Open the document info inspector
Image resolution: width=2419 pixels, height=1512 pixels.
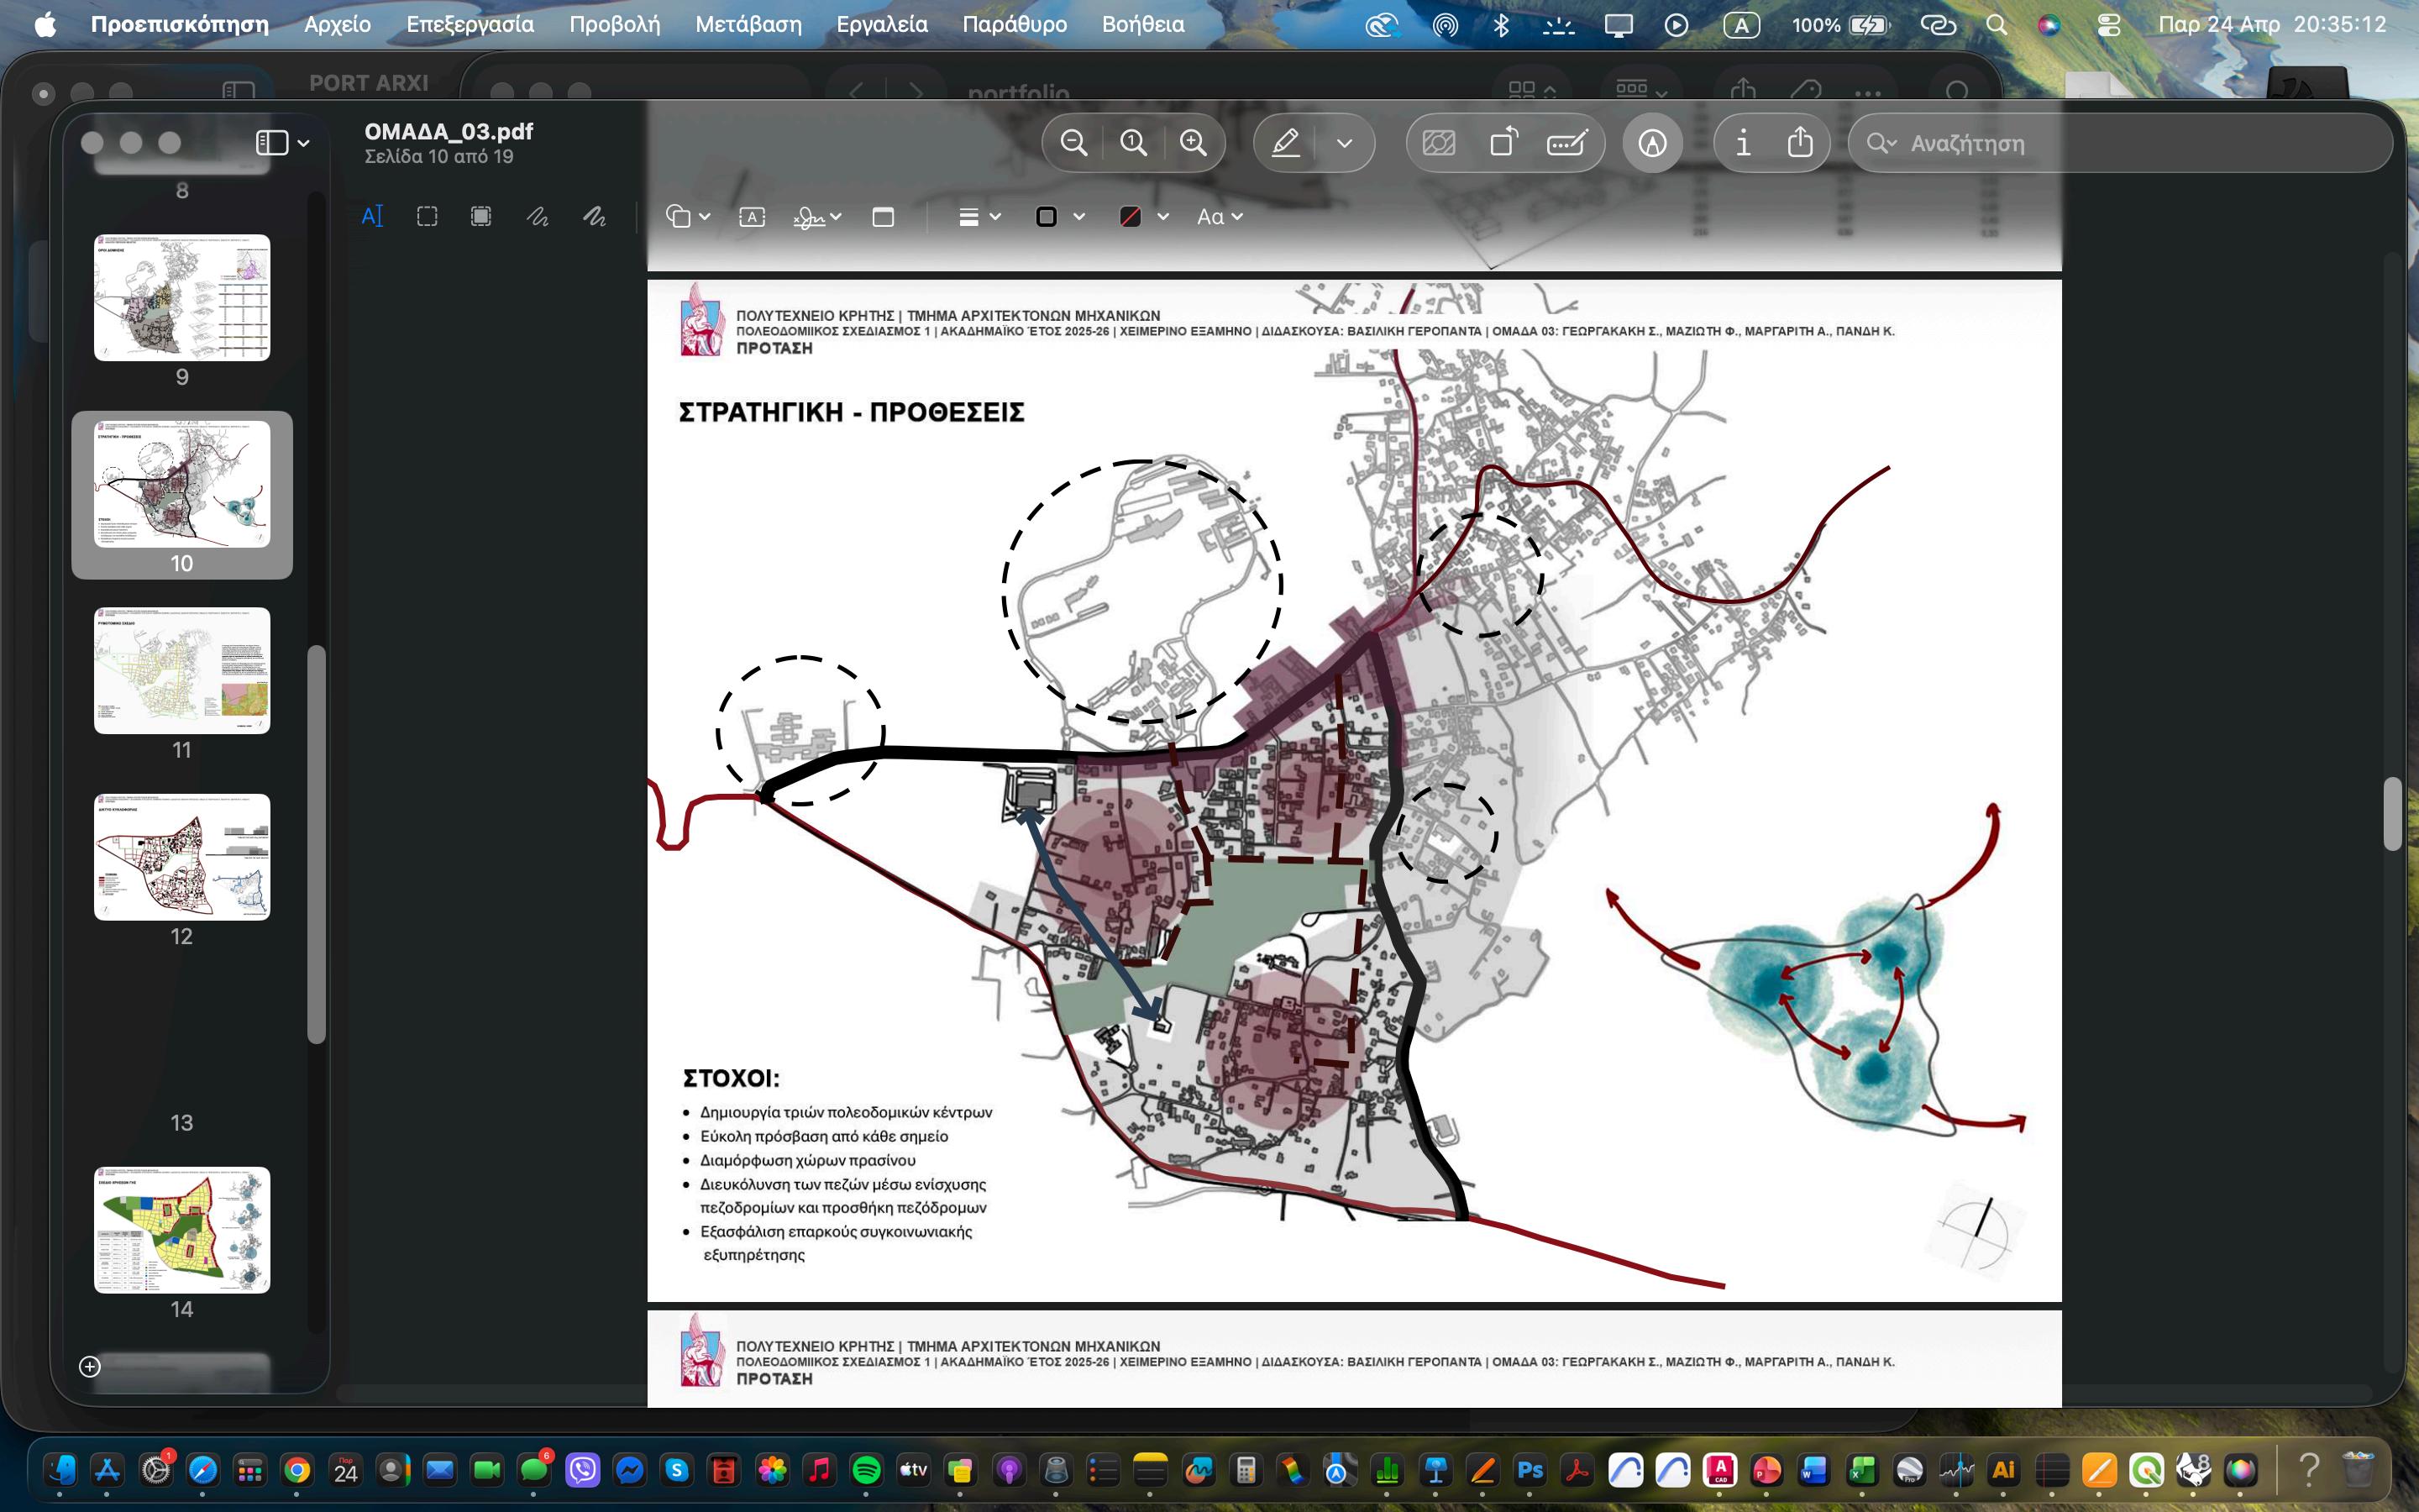coord(1742,143)
